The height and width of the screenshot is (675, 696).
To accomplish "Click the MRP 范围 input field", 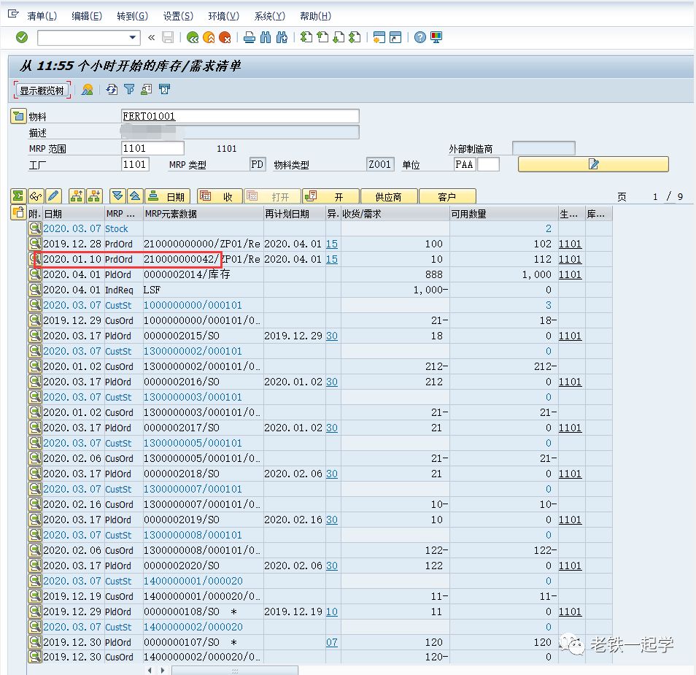I will 152,148.
